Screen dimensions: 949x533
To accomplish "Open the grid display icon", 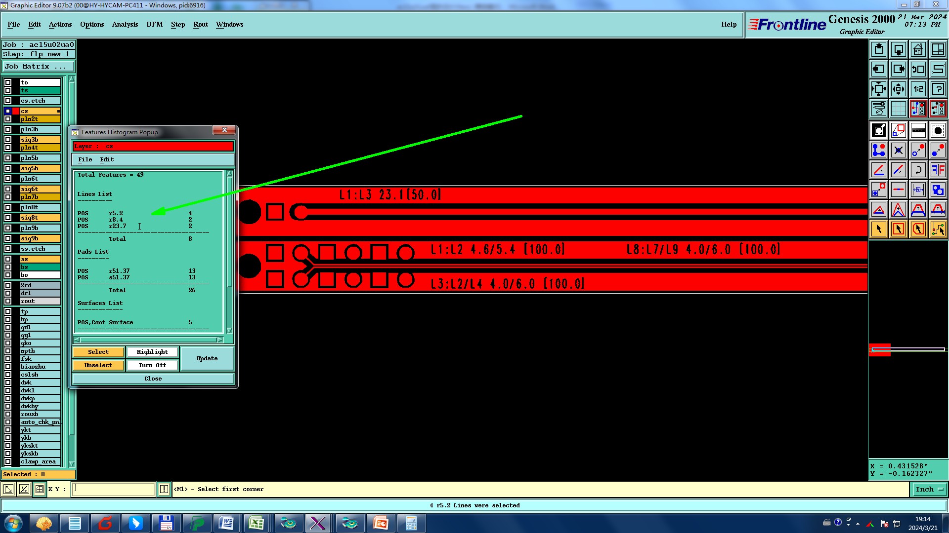I will coord(898,109).
